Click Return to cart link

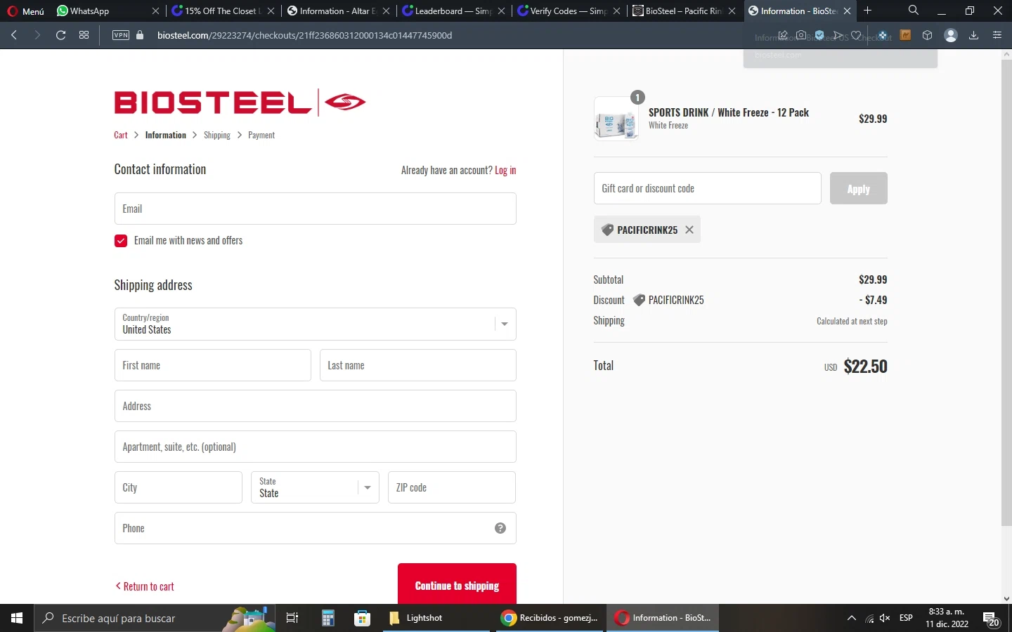(145, 586)
